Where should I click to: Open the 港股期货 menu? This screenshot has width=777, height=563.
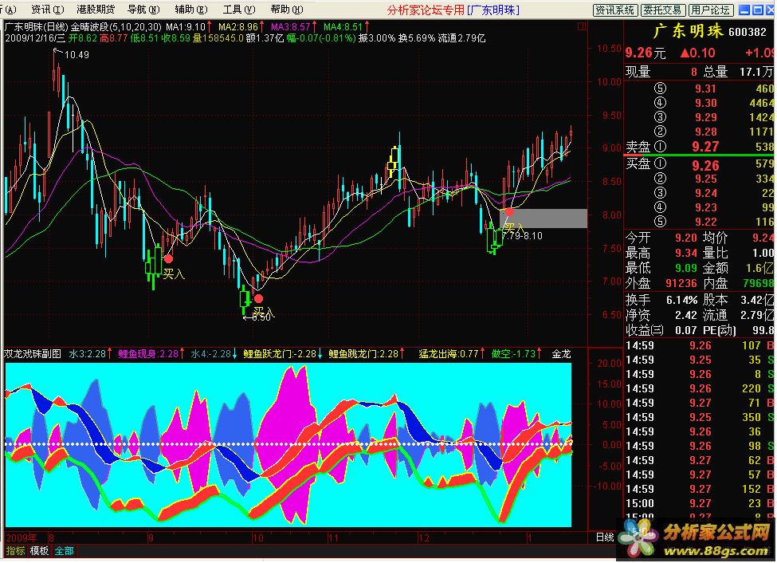pyautogui.click(x=96, y=10)
